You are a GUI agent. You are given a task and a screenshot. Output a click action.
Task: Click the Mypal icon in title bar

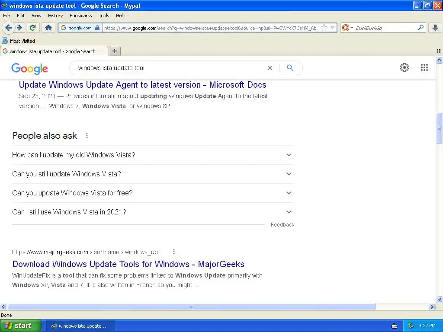point(4,5)
